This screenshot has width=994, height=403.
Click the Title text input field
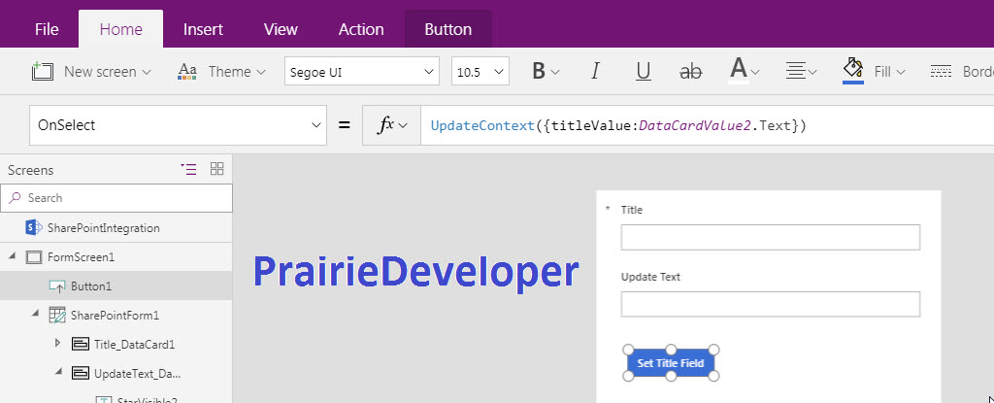pyautogui.click(x=770, y=237)
